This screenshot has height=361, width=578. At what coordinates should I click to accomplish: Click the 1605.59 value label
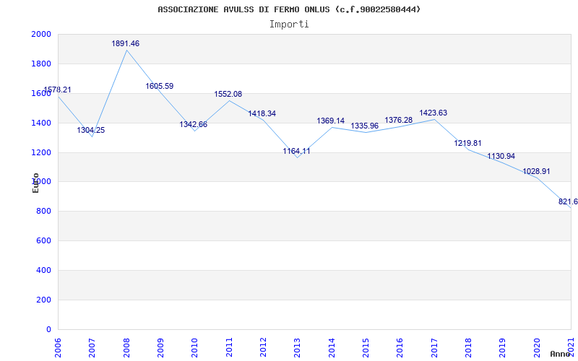click(159, 86)
